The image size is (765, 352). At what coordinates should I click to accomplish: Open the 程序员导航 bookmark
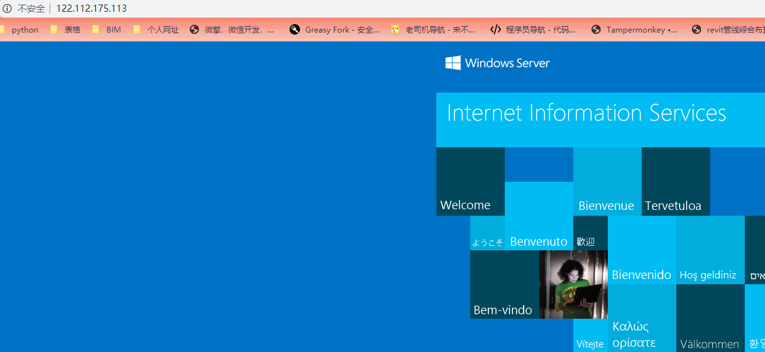pyautogui.click(x=533, y=30)
